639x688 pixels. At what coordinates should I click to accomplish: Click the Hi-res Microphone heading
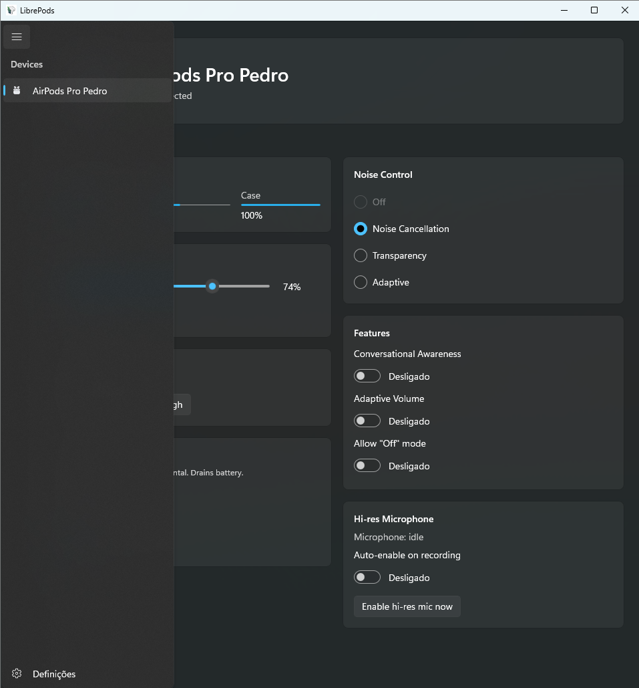(393, 519)
